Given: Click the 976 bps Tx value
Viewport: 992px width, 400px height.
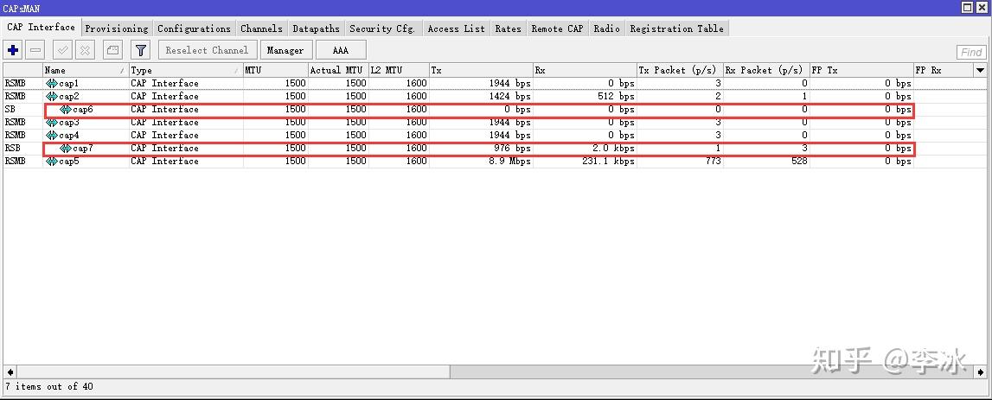Looking at the screenshot, I should [x=514, y=149].
